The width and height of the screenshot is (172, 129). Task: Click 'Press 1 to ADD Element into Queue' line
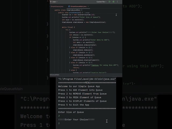(80, 90)
